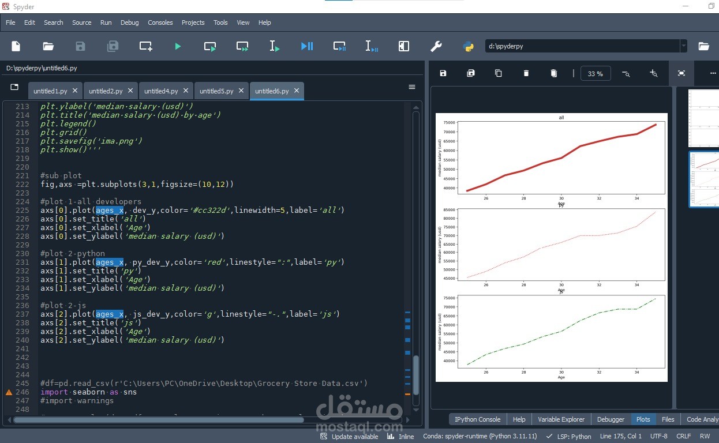Image resolution: width=719 pixels, height=443 pixels.
Task: Open the Consoles menu
Action: click(160, 22)
